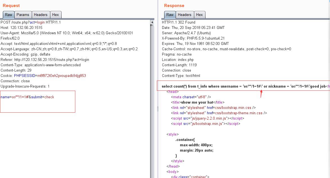Click the response Date header line
Screen dimensions: 330x178
pyautogui.click(x=193, y=28)
